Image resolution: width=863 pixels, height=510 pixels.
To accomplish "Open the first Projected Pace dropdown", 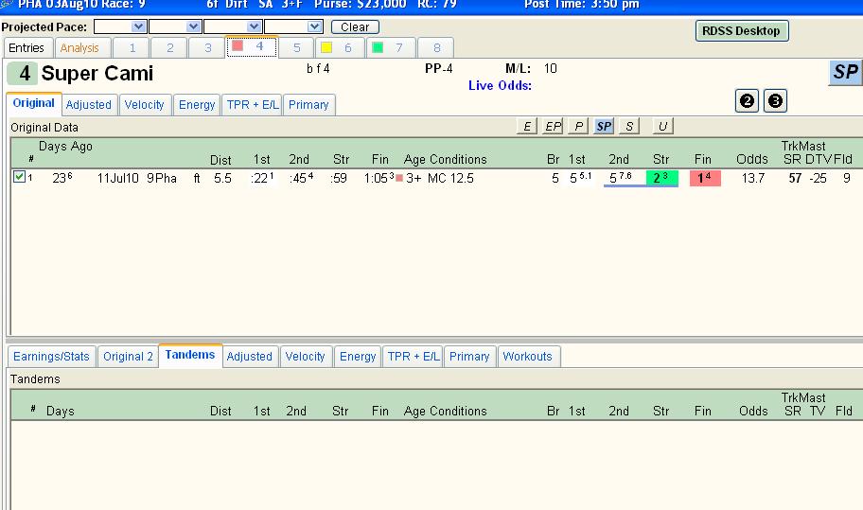I will 139,26.
